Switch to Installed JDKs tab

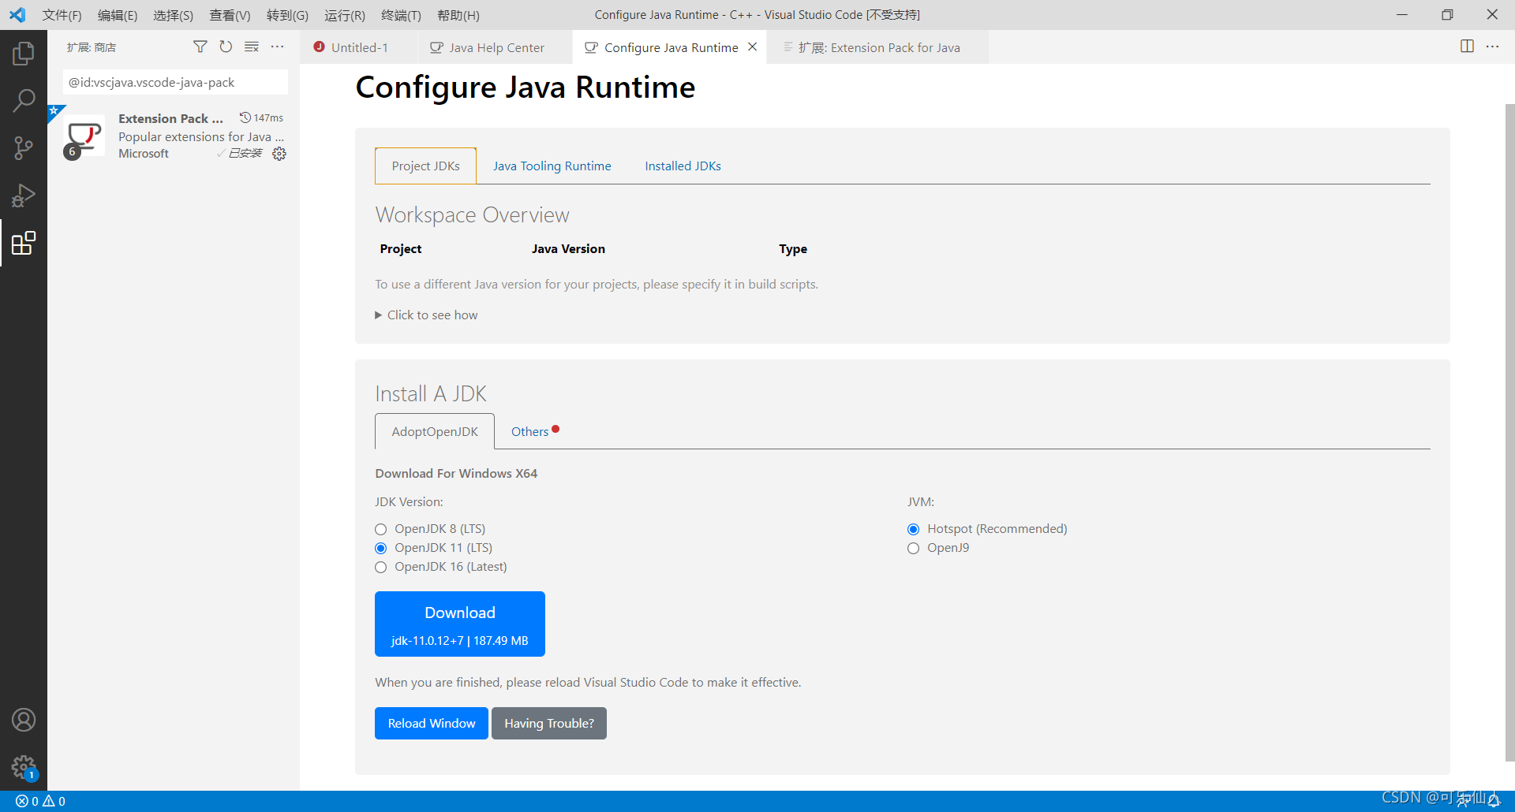683,166
